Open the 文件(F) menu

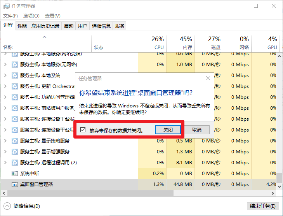click(x=10, y=16)
